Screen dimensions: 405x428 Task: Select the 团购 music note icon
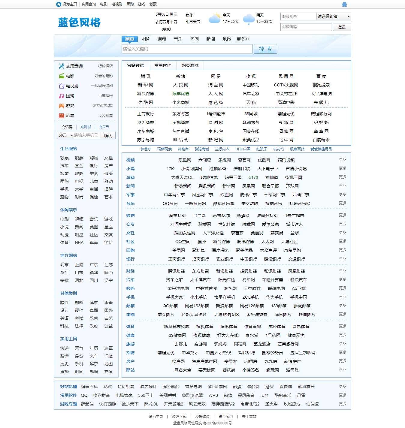tap(61, 96)
